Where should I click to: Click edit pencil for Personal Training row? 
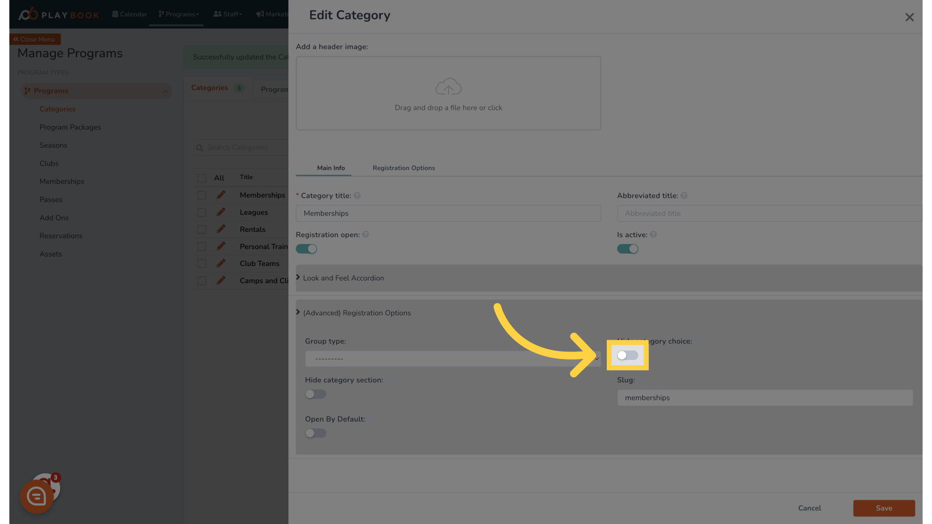(221, 246)
